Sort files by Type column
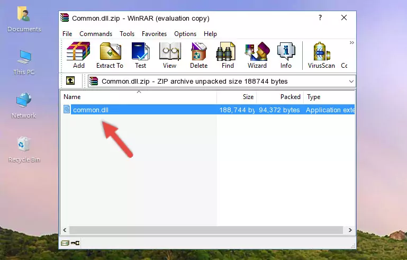The height and width of the screenshot is (260, 407). pyautogui.click(x=329, y=97)
